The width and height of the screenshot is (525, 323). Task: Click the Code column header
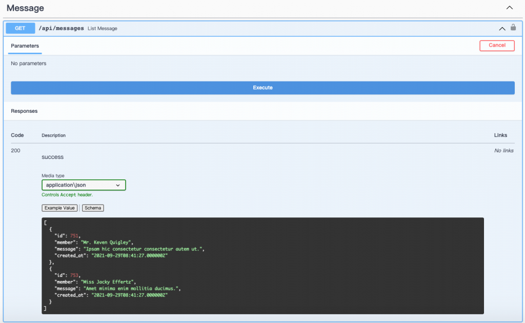point(17,135)
